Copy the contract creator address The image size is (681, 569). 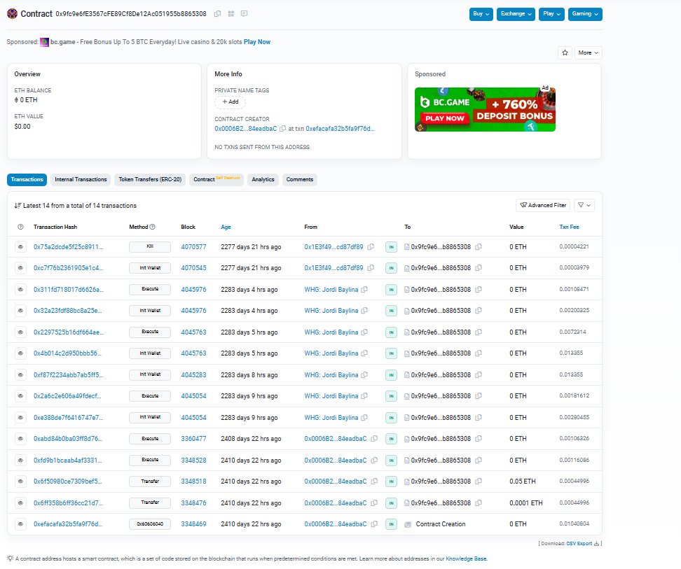click(x=282, y=129)
